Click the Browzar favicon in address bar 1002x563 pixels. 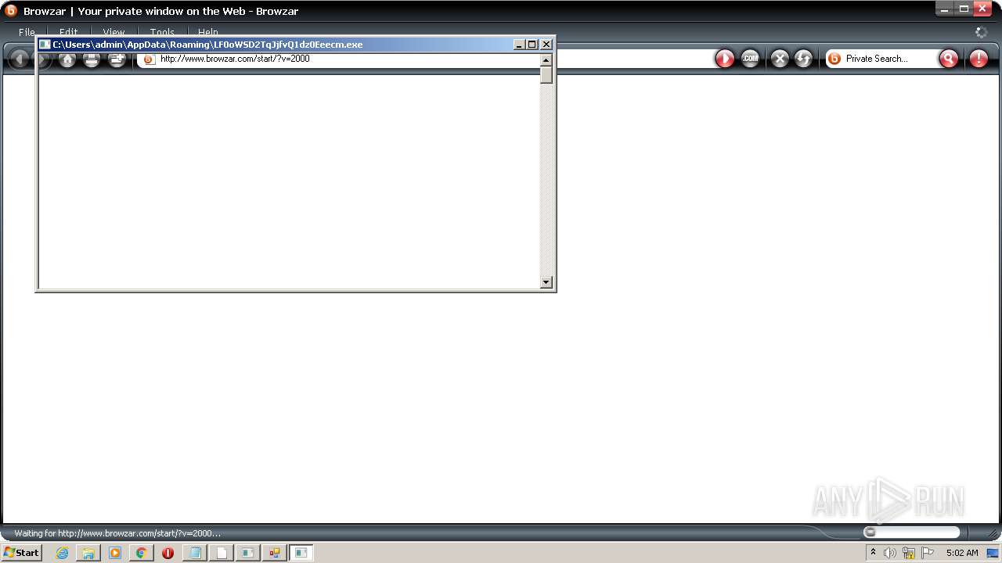148,59
